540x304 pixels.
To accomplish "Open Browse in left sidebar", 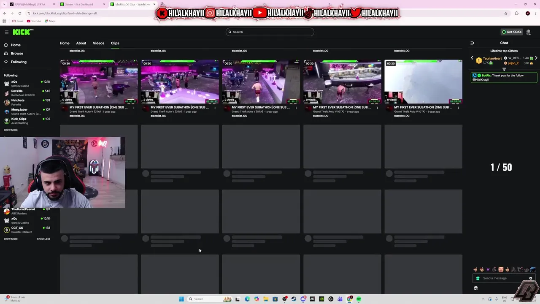I will tap(17, 53).
